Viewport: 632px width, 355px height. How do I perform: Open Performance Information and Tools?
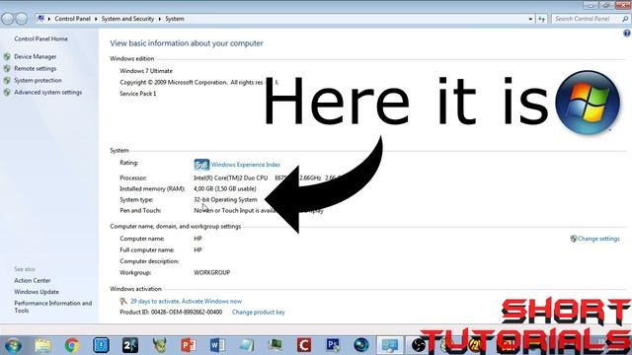52,307
